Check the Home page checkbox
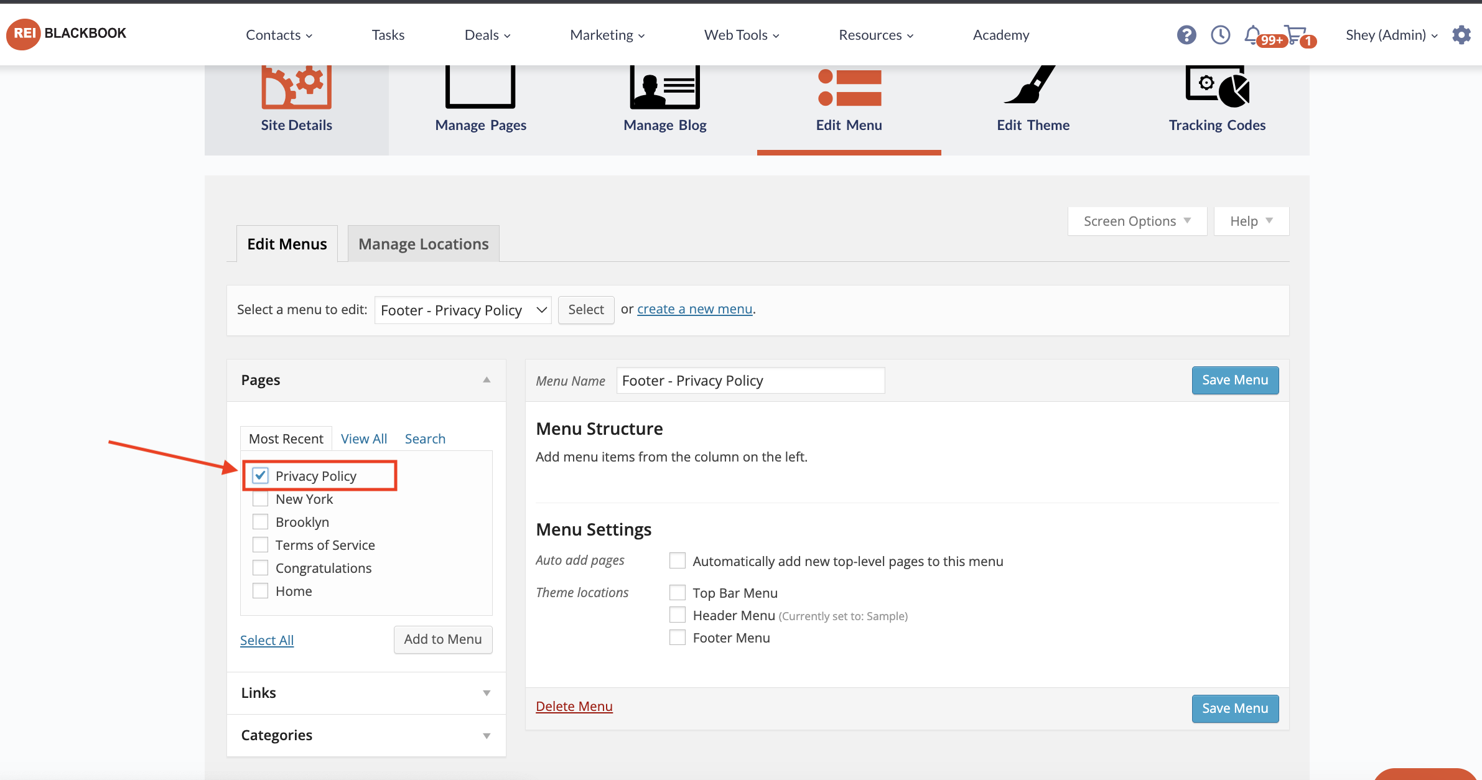The image size is (1482, 780). tap(260, 591)
